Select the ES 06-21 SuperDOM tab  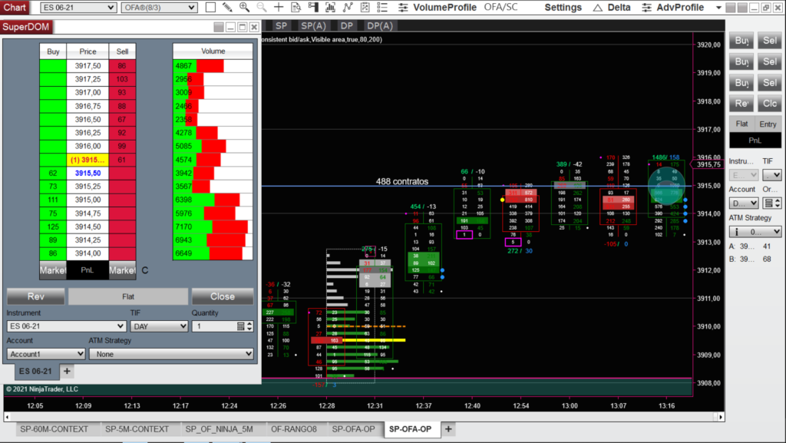tap(35, 372)
